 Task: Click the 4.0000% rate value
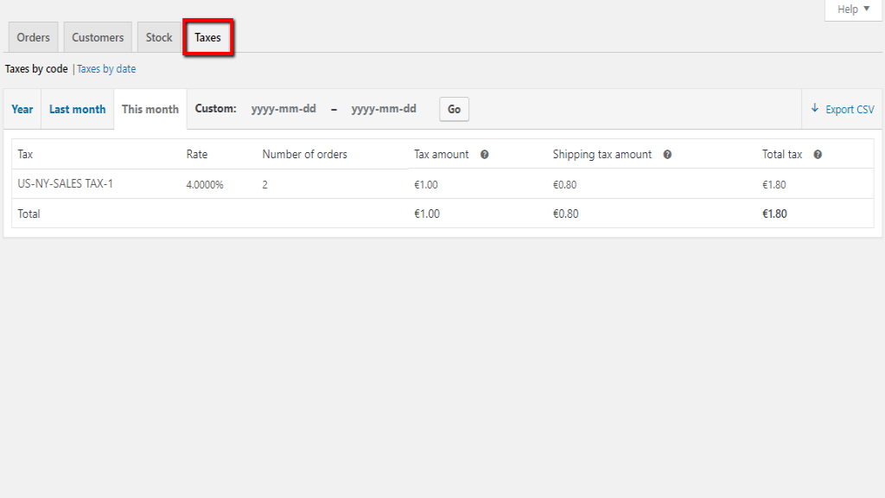[x=205, y=185]
